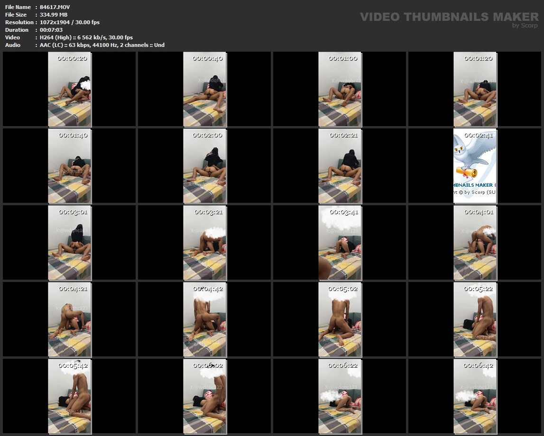Click the thumbnail at timestamp 00:01:40
Viewport: 544px width, 436px height.
pyautogui.click(x=70, y=166)
